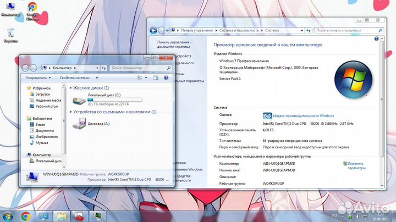Click computer icon in details pane
The image size is (396, 222).
point(32,177)
